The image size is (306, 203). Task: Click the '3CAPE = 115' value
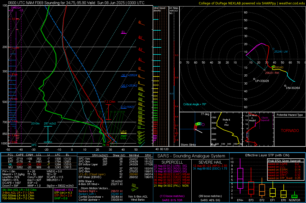click(55, 177)
